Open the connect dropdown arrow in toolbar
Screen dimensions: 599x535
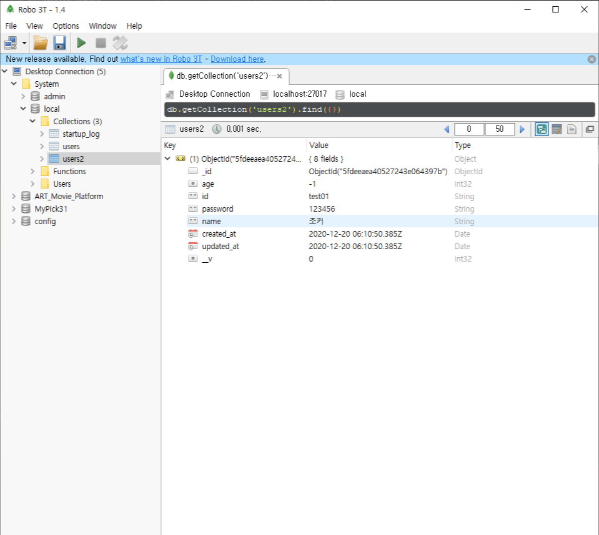point(24,43)
